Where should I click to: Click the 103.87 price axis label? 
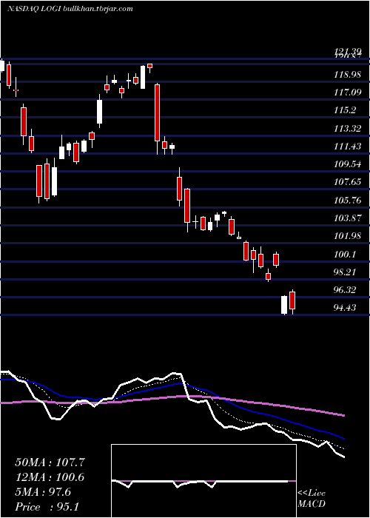point(347,218)
